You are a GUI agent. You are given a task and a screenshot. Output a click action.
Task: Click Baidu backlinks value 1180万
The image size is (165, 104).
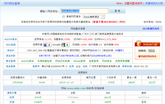[x=38, y=102]
